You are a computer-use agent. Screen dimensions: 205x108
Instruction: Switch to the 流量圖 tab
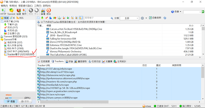tap(107, 61)
